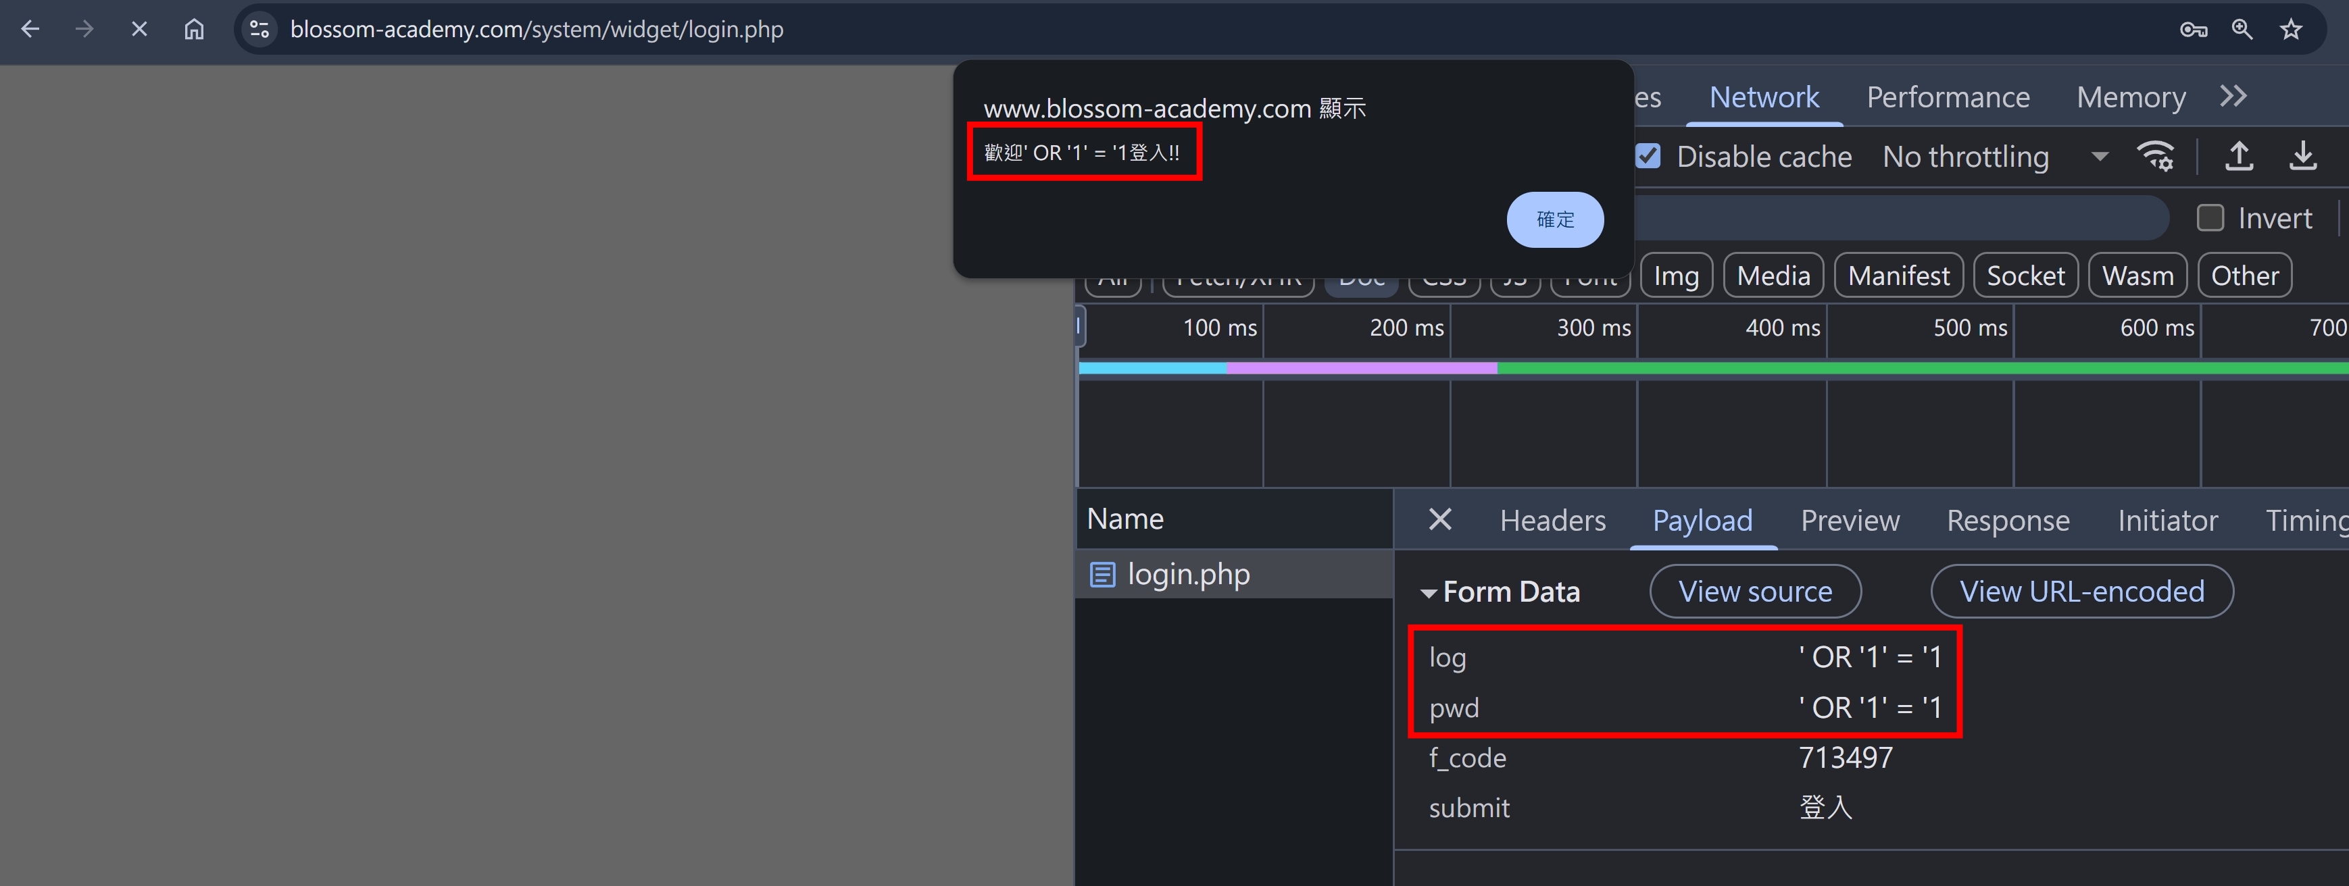Screen dimensions: 2349x886
Task: Switch to the Performance tab
Action: [x=1948, y=97]
